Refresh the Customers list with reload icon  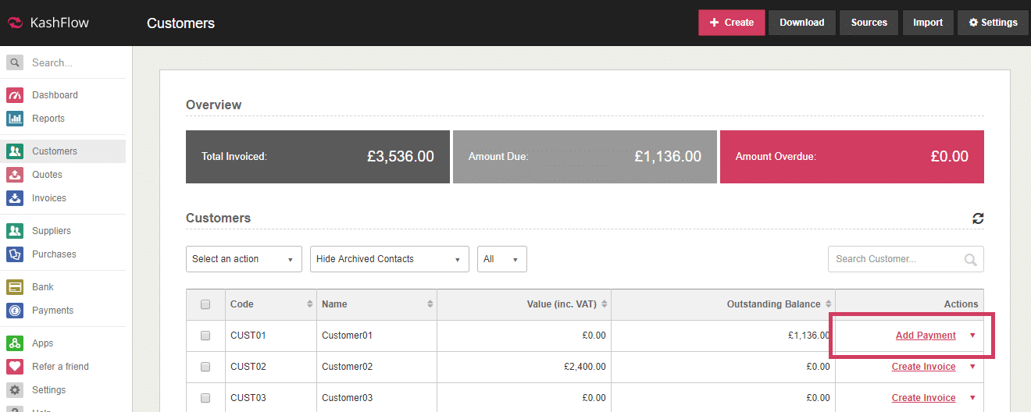[x=978, y=218]
